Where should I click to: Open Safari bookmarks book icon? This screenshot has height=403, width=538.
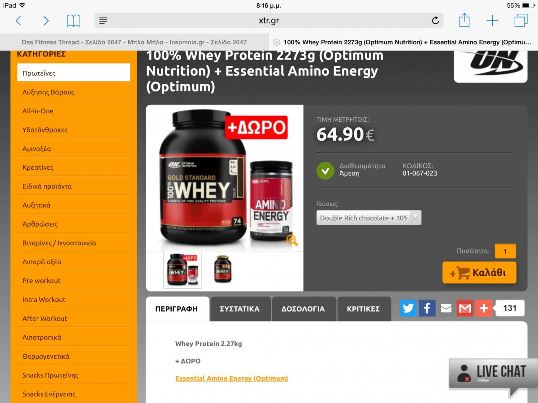[74, 21]
